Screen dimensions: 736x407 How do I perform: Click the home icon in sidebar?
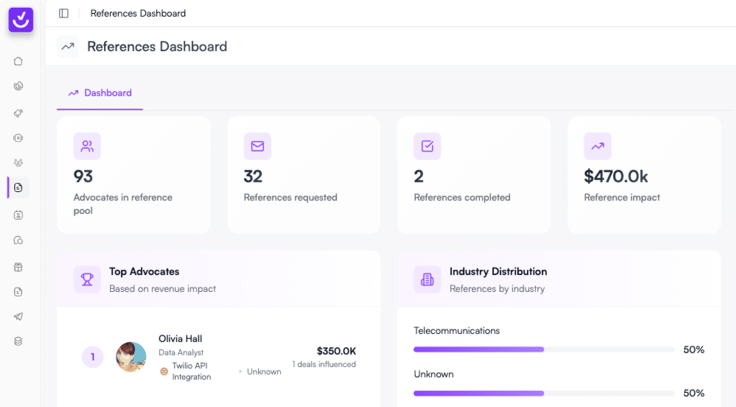18,61
